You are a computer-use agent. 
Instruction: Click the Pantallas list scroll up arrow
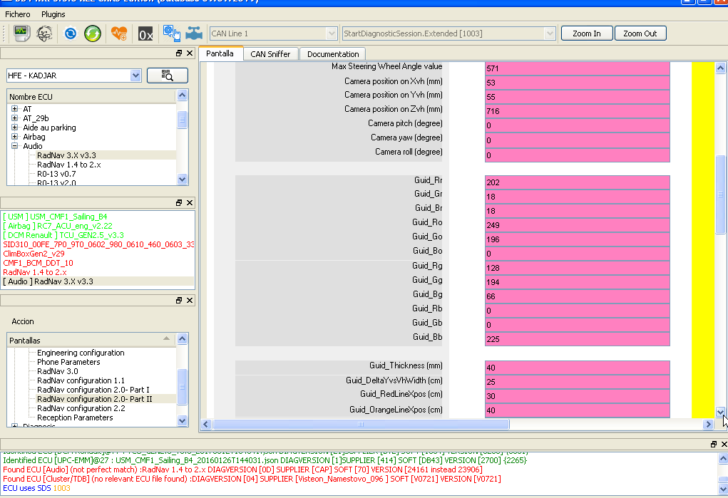click(x=182, y=339)
